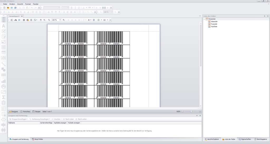Select the Shape tool in toolbox
Screen dimensions: 270x144
3,69
